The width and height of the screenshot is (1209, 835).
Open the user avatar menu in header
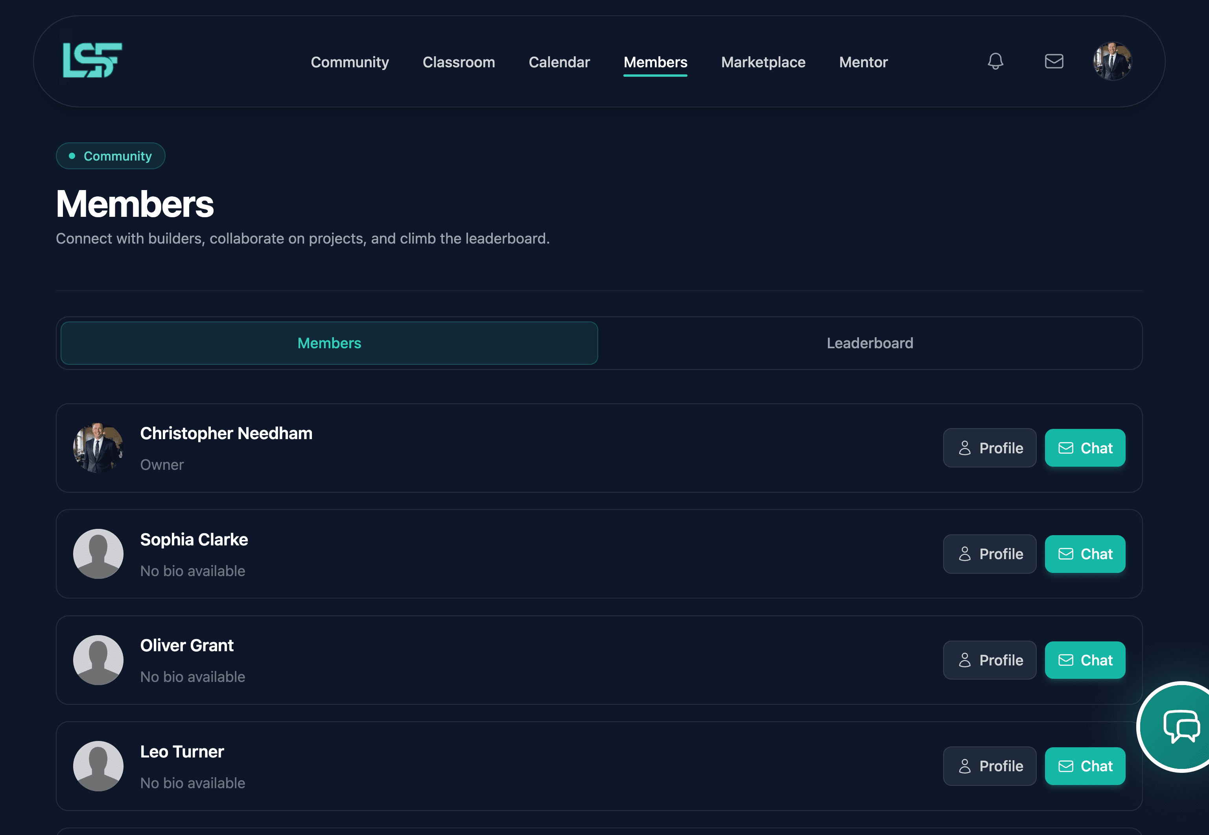pyautogui.click(x=1112, y=61)
